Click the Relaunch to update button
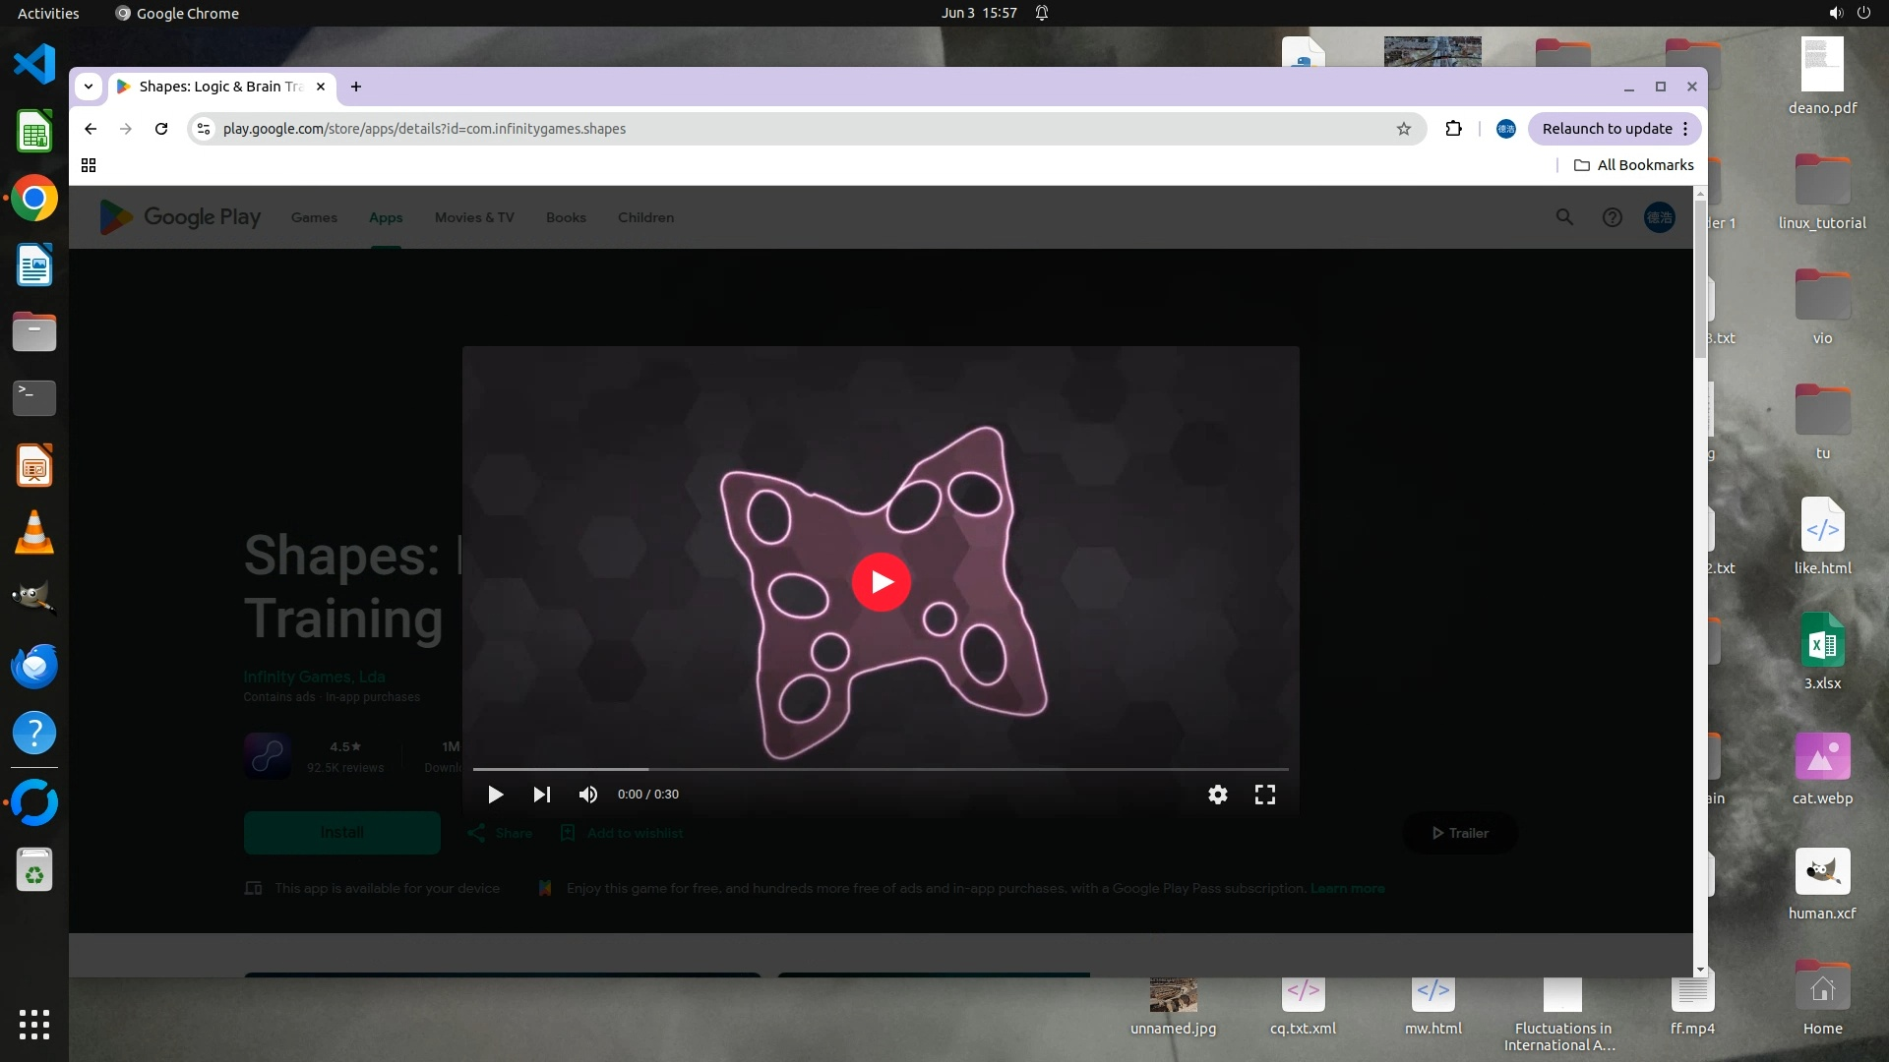The image size is (1889, 1062). [1607, 129]
